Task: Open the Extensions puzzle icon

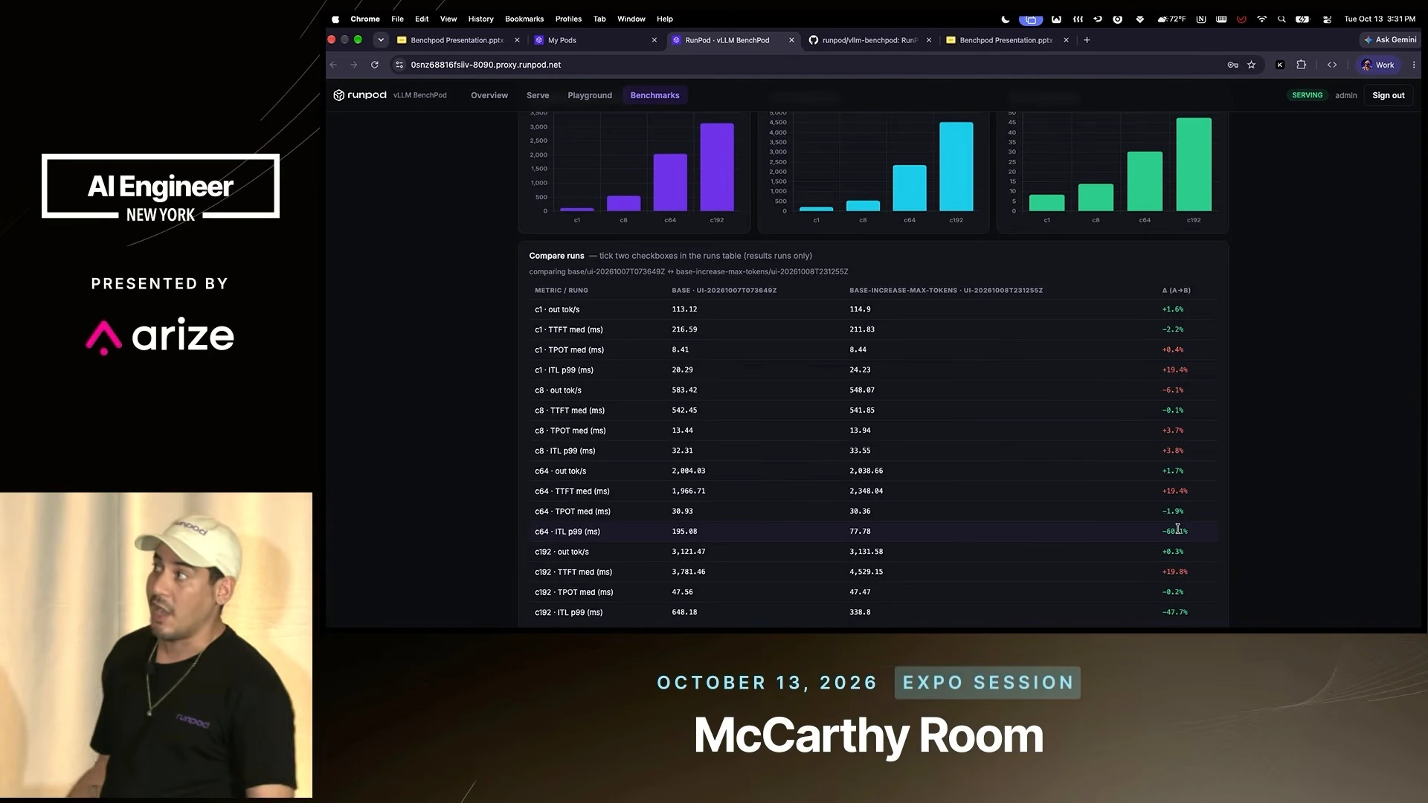Action: [1301, 65]
